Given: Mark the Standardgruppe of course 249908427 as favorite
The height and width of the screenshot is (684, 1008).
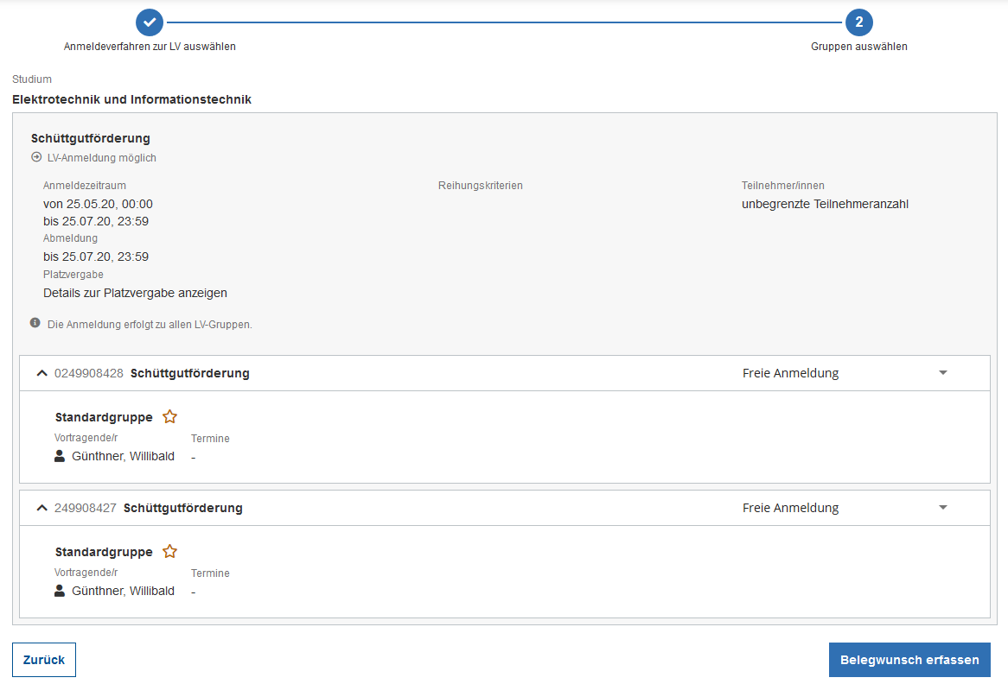Looking at the screenshot, I should [x=170, y=551].
